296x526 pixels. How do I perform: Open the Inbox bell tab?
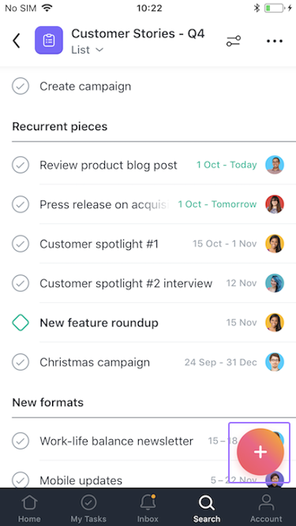[x=148, y=508]
